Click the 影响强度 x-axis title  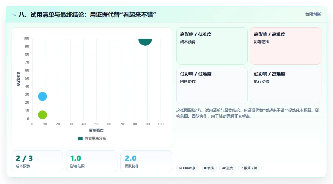pos(96,130)
